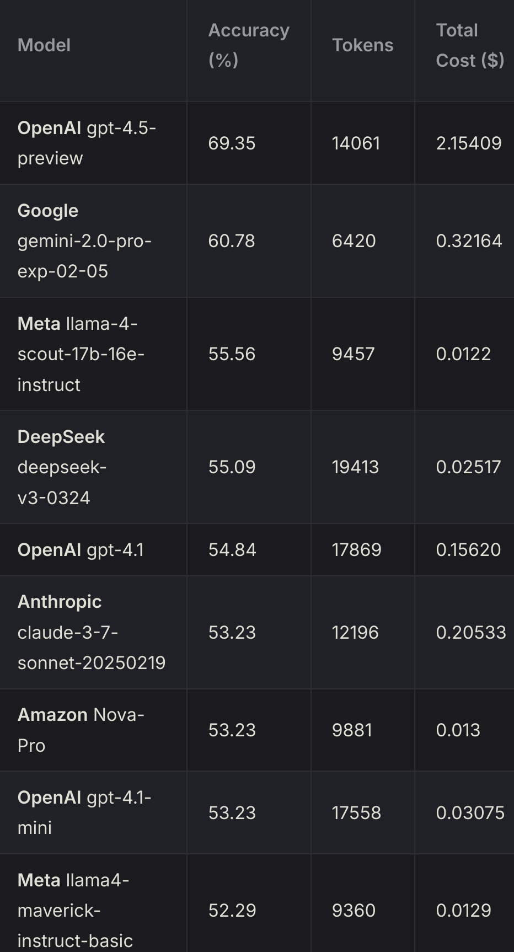Click the 0.013 total cost value
Viewport: 514px width, 952px height.
pos(458,730)
